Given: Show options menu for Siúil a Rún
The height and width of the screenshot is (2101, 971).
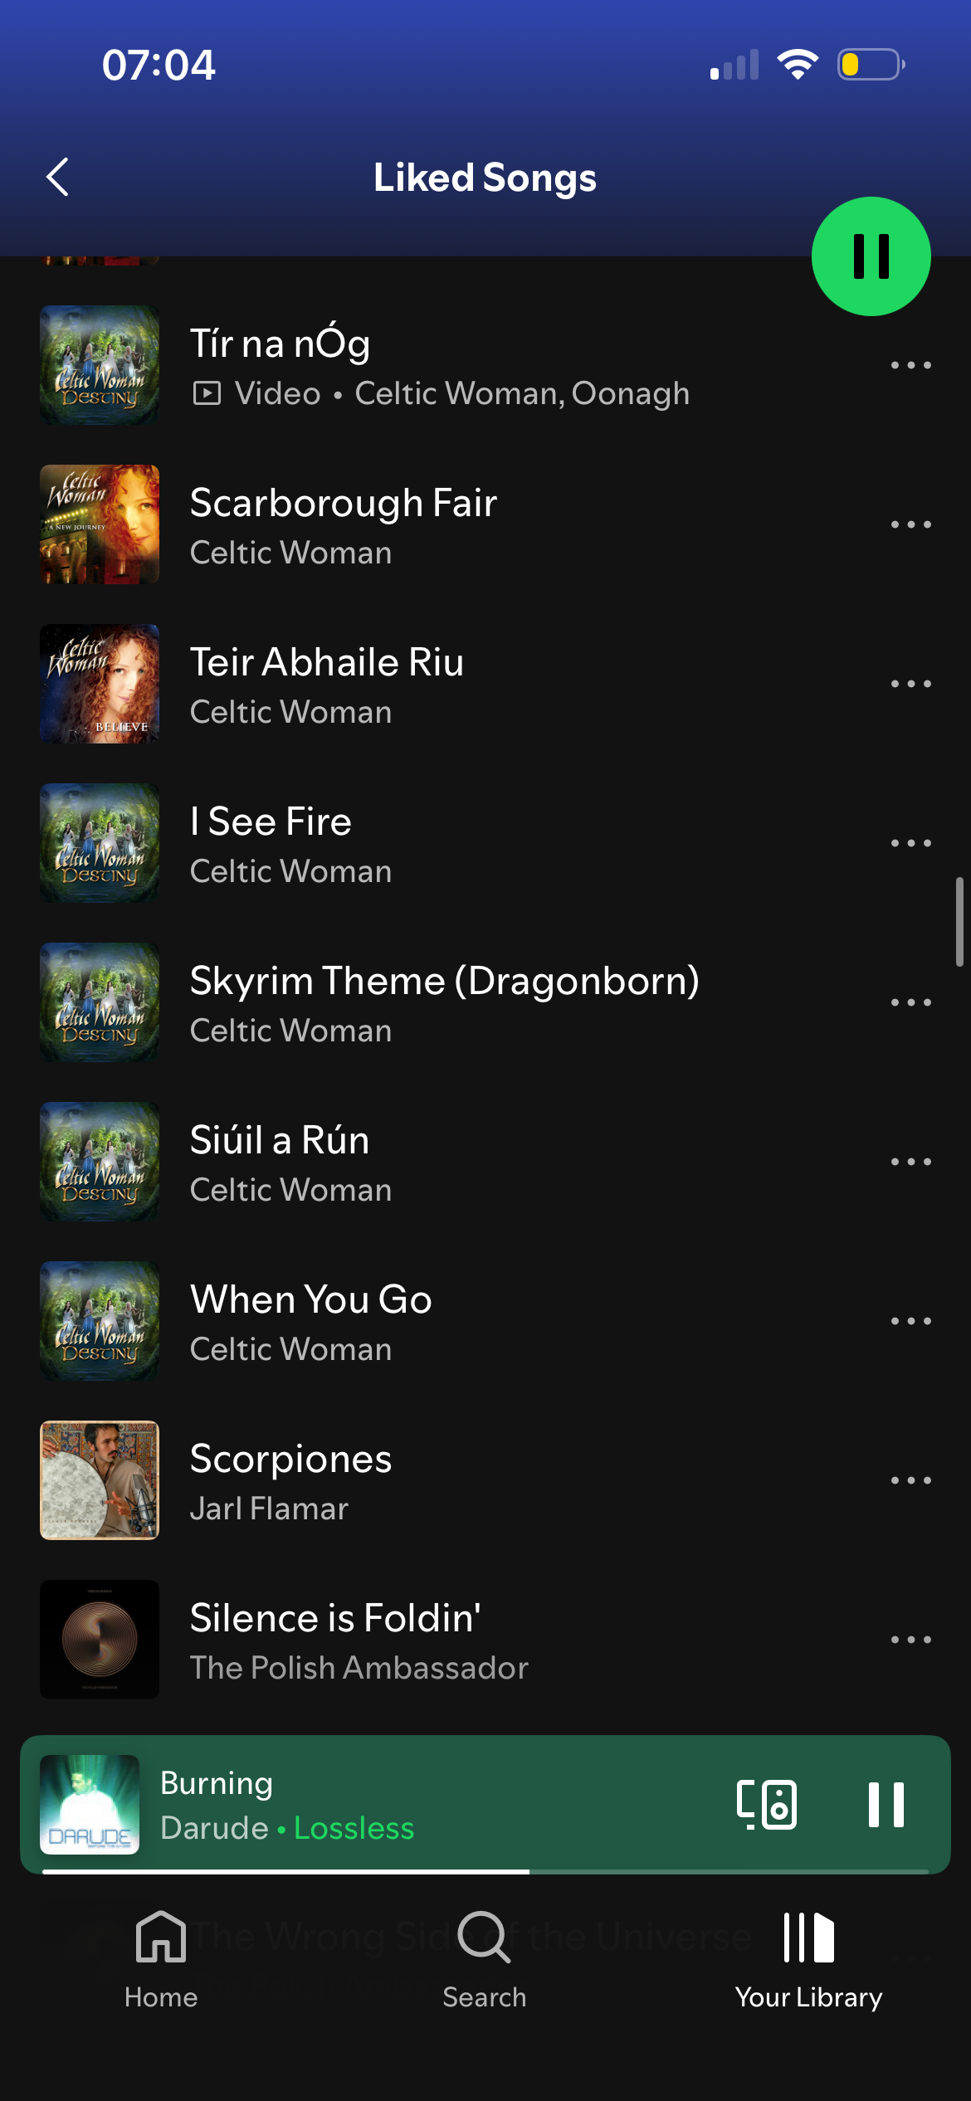Looking at the screenshot, I should tap(910, 1162).
